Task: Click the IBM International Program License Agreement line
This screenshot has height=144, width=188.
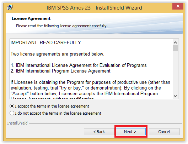Action: click(60, 71)
